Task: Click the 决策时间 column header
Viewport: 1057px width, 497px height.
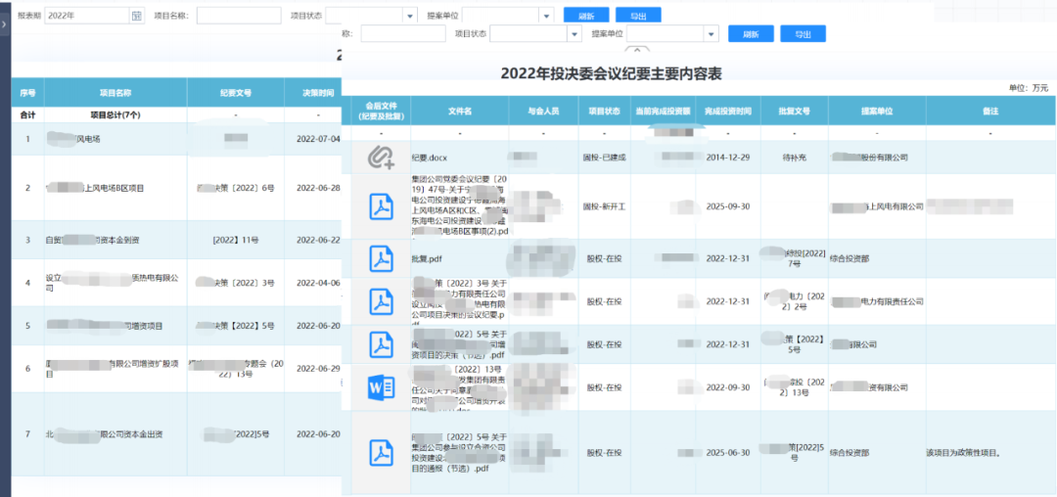Action: [313, 93]
